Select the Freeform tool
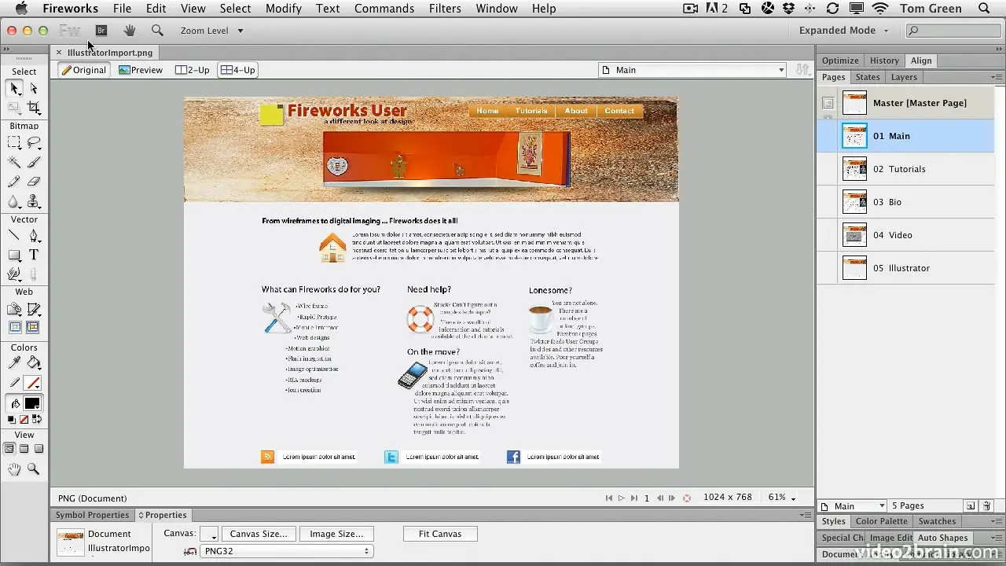The width and height of the screenshot is (1006, 566). 15,274
